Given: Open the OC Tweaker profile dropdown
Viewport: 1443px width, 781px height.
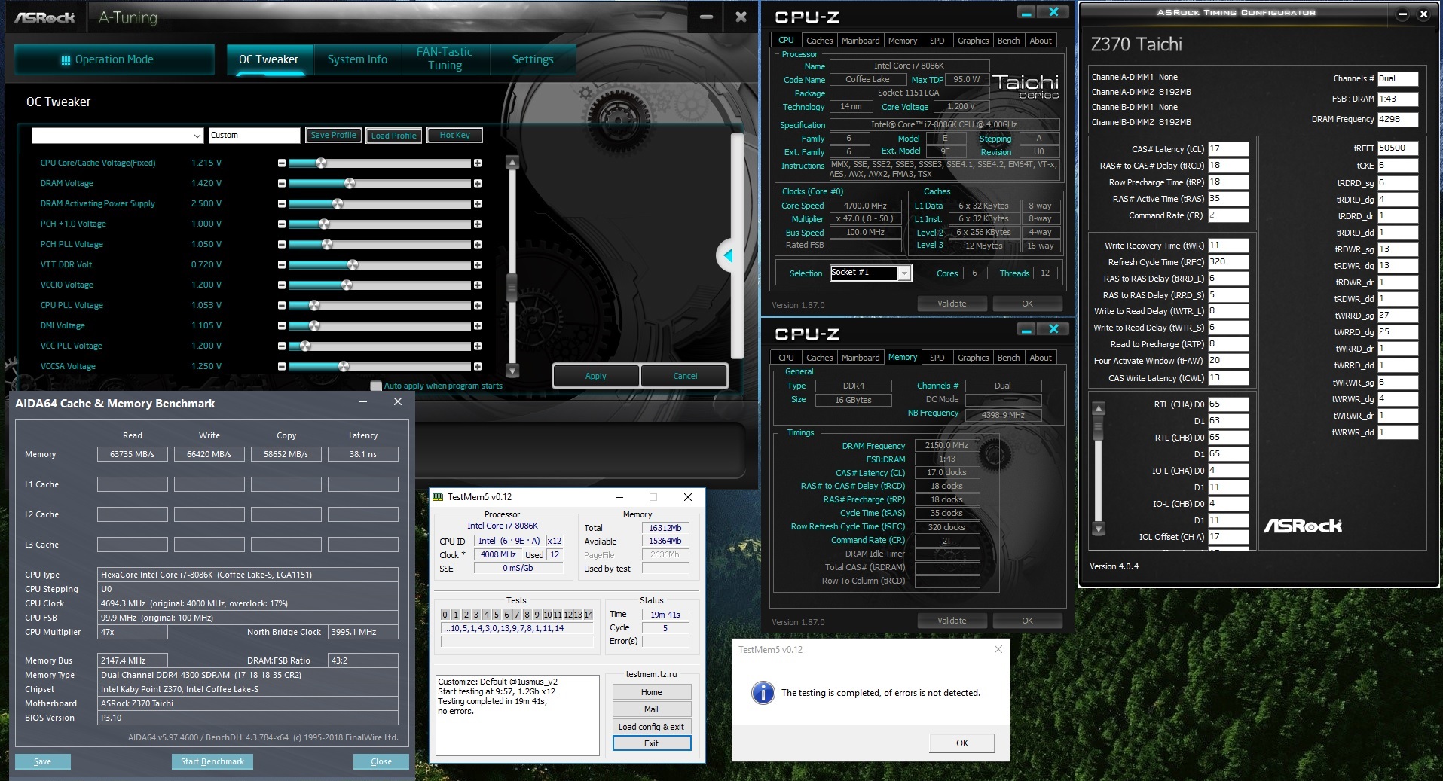Looking at the screenshot, I should click(197, 136).
